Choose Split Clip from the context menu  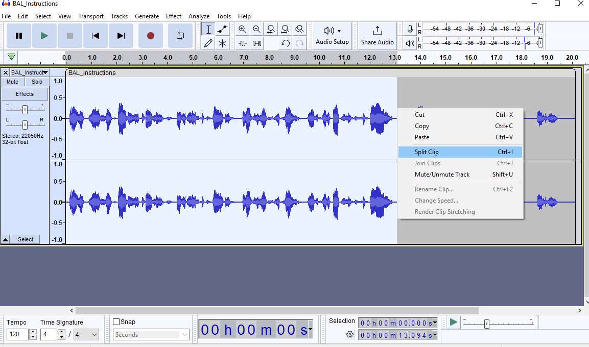pyautogui.click(x=460, y=152)
